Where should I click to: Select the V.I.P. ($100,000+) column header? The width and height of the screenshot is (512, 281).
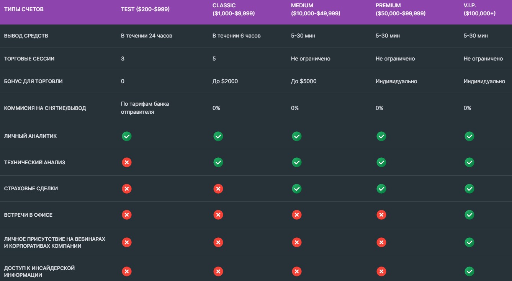[479, 9]
